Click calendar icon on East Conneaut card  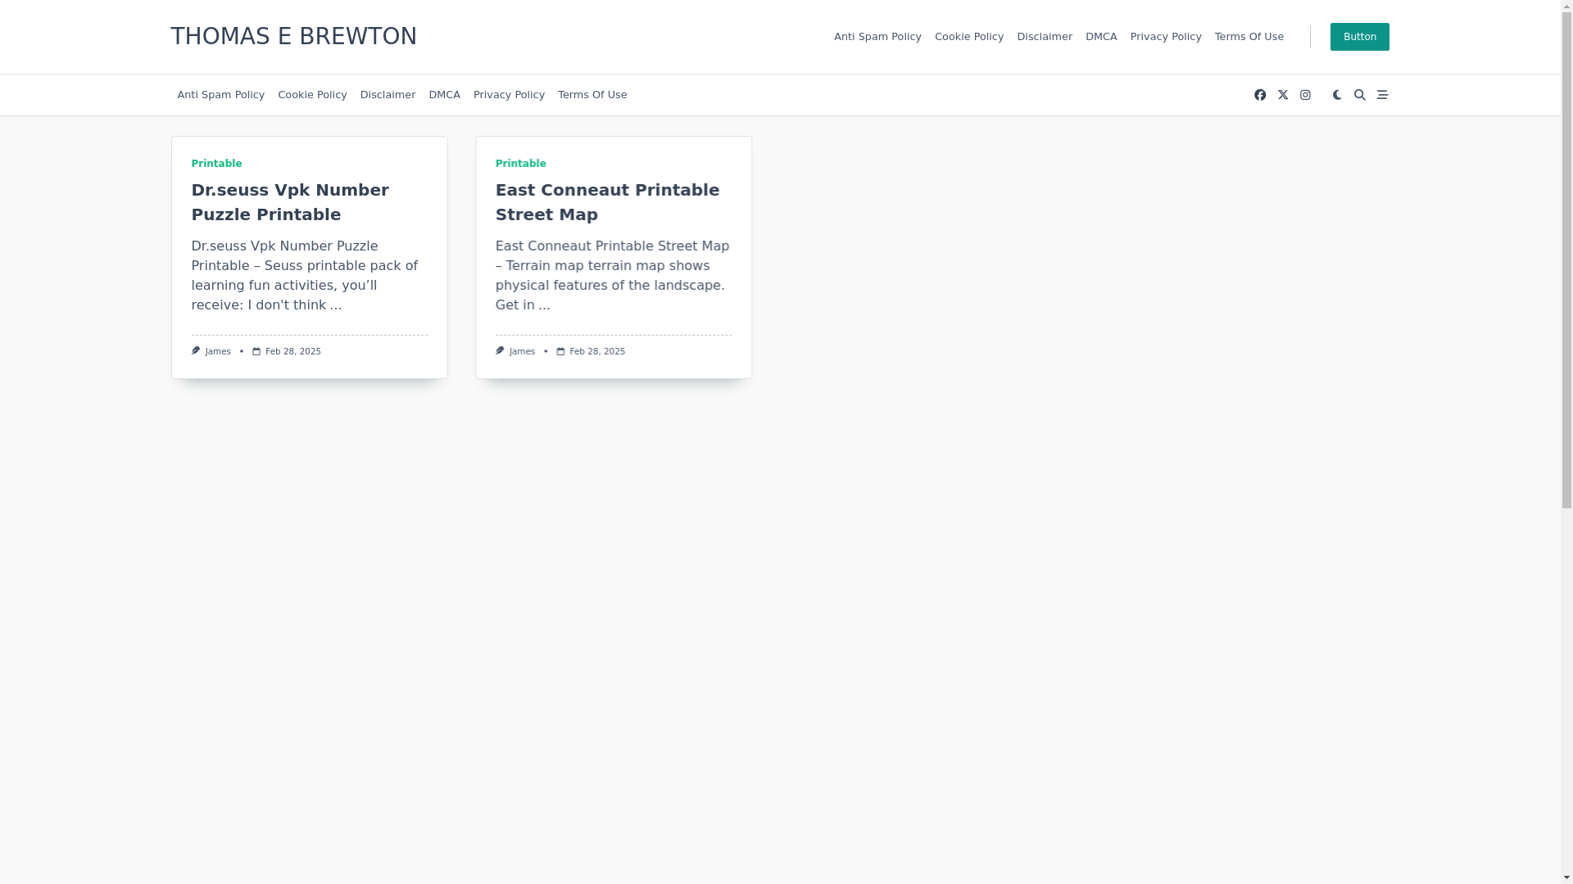[560, 352]
